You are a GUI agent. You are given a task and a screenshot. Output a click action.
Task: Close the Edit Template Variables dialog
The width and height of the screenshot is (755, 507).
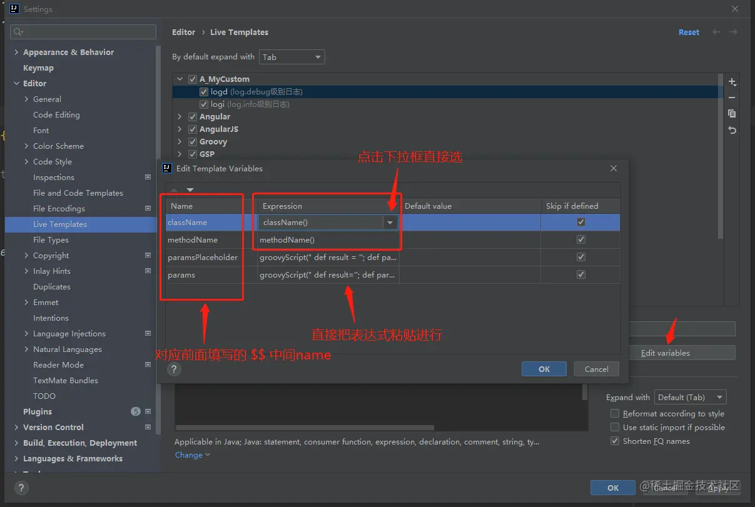click(614, 169)
